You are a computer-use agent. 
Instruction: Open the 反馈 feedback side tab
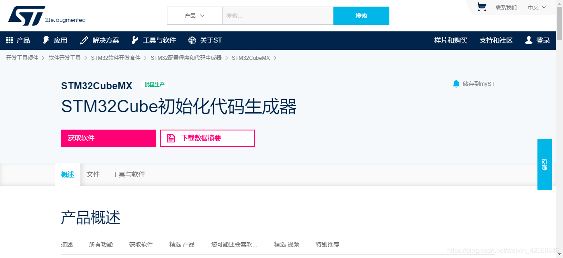(544, 164)
